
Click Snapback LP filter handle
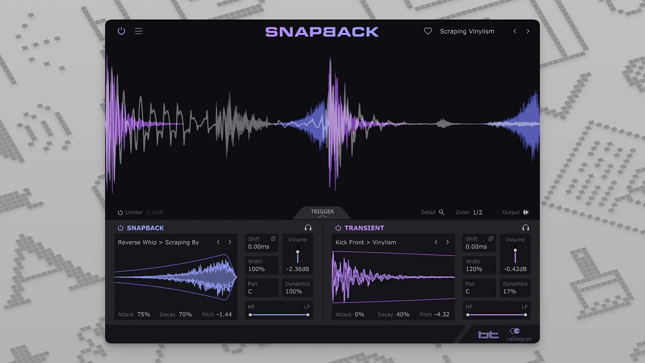pyautogui.click(x=308, y=315)
